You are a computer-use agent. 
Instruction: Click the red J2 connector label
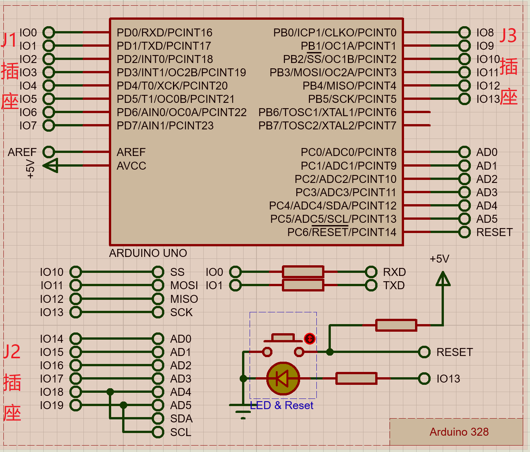tap(12, 352)
